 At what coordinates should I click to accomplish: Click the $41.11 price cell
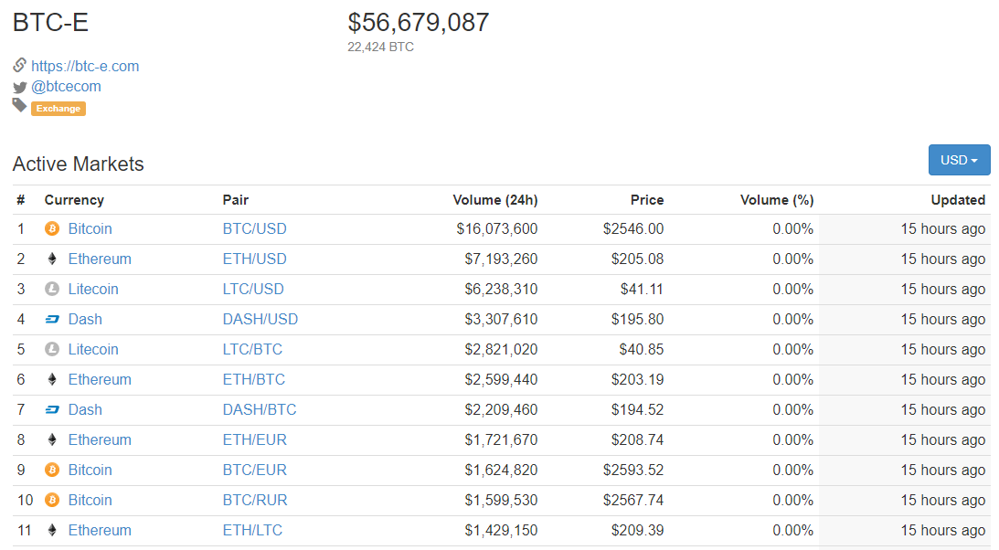point(642,289)
